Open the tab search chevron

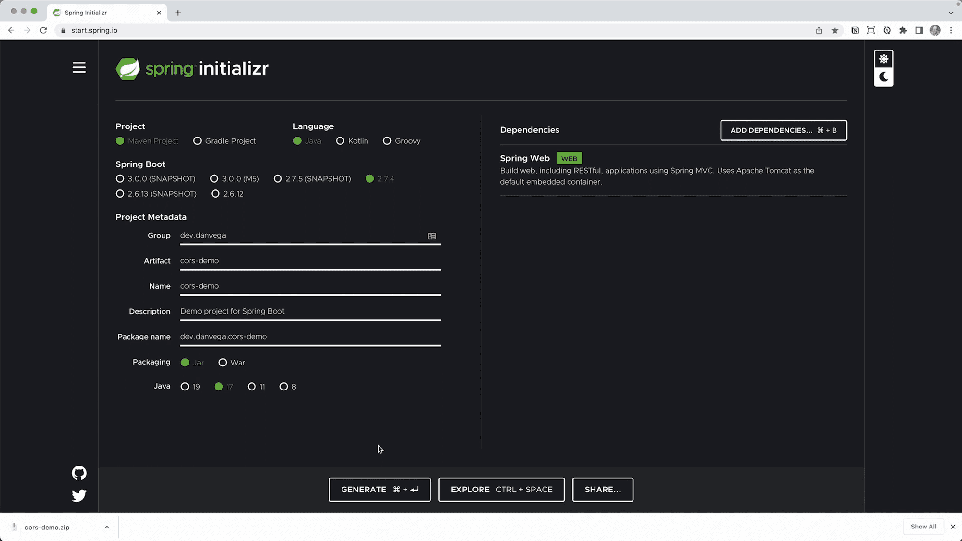951,13
